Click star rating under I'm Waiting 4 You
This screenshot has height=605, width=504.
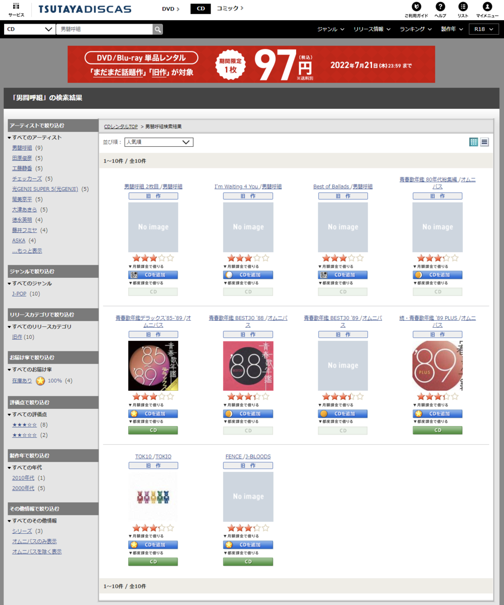tap(248, 258)
